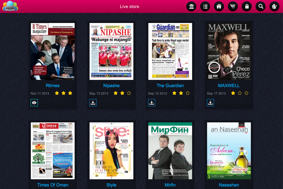This screenshot has width=283, height=189.
Task: Download the MAXWELL issue
Action: click(210, 102)
